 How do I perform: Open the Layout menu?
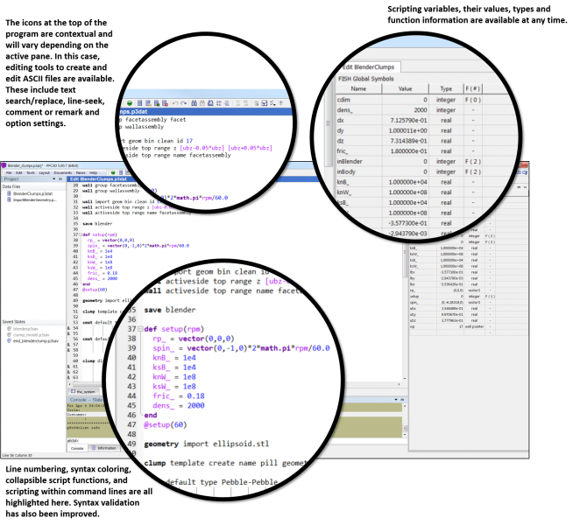click(45, 172)
